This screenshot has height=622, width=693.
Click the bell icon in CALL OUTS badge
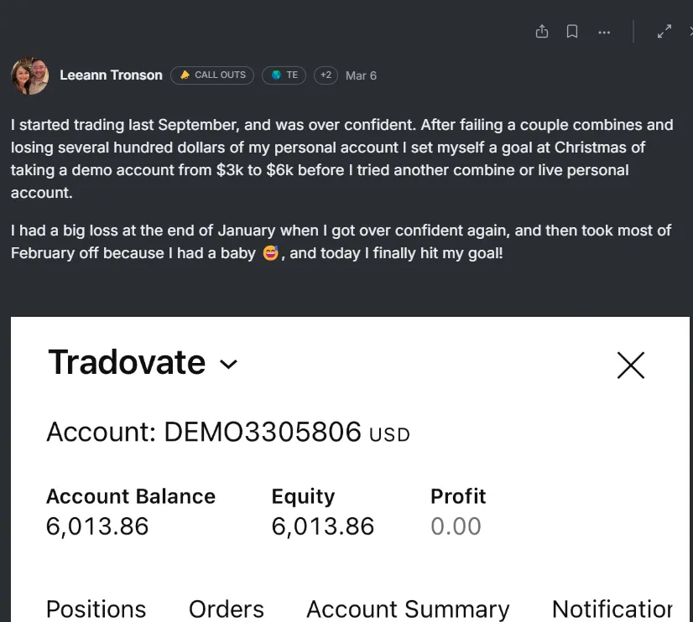point(185,75)
